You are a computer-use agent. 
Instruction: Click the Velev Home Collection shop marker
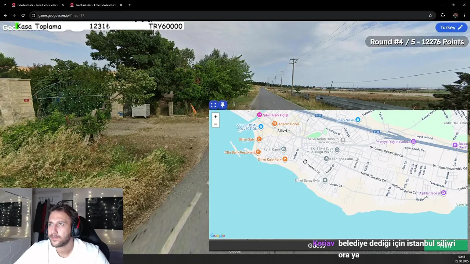(x=261, y=126)
